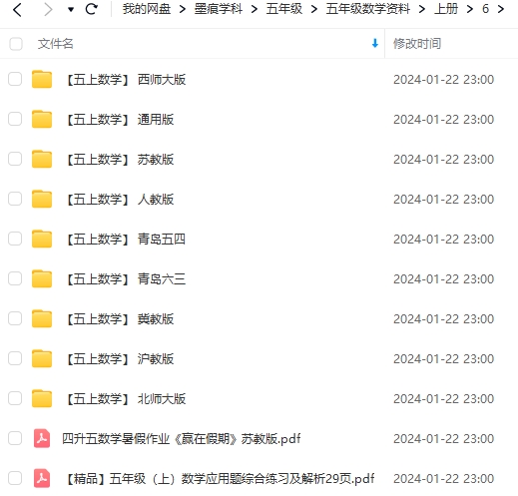Expand the chevron after 我的网盘 breadcrumb

tap(183, 9)
